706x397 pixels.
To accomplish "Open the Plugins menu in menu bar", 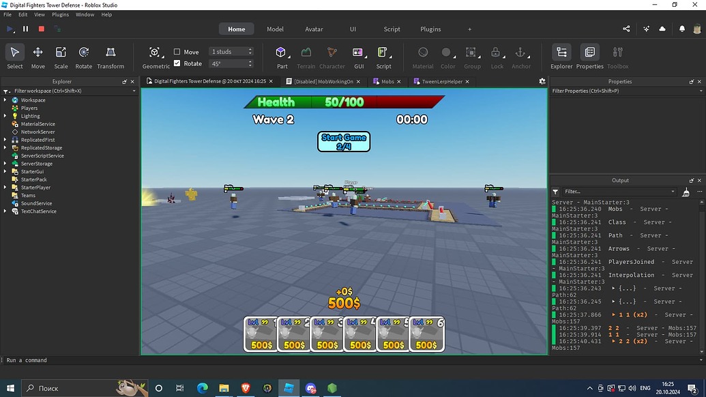I will coord(60,14).
